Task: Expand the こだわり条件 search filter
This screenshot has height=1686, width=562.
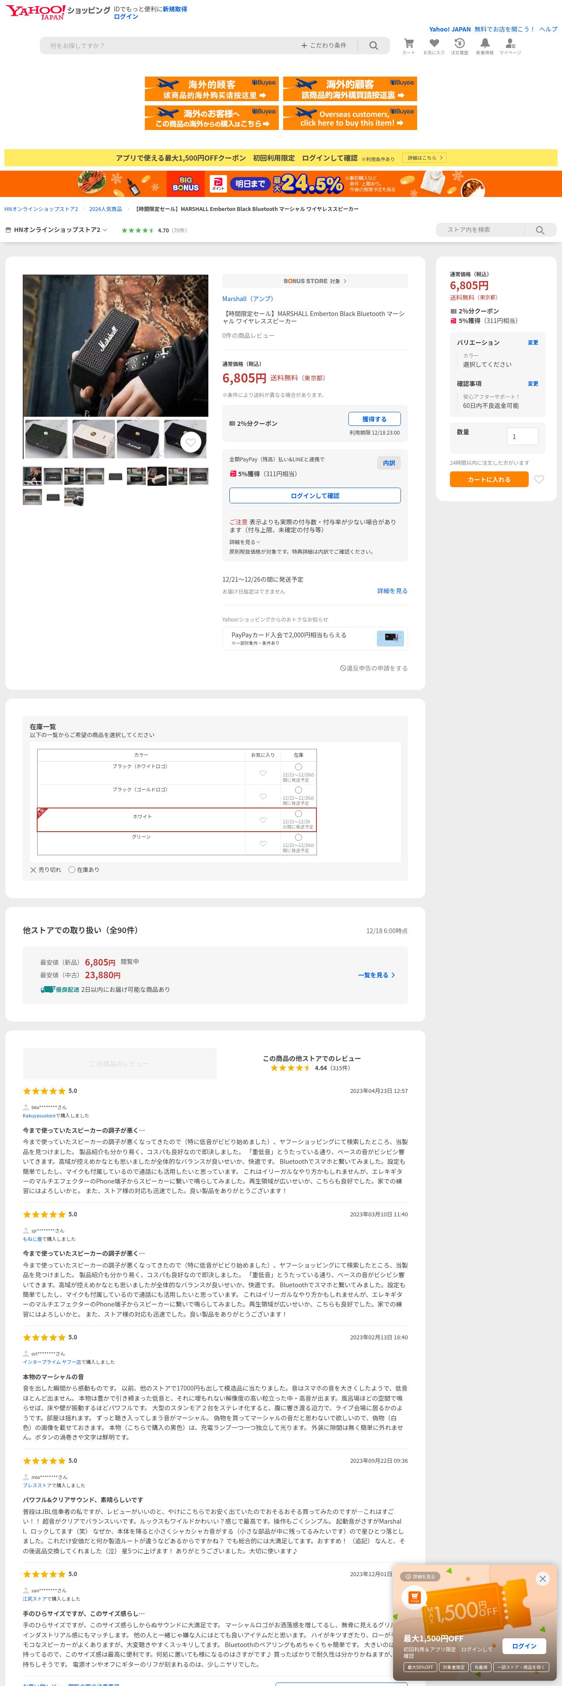Action: pos(324,46)
